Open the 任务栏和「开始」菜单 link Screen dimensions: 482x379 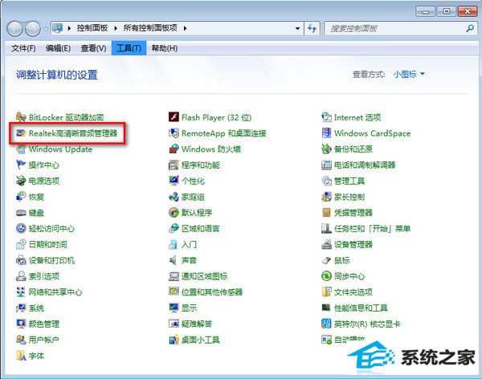click(x=372, y=228)
